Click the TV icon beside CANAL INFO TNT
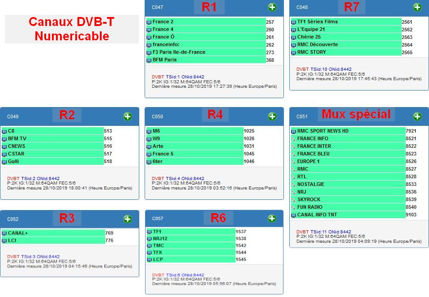The height and width of the screenshot is (297, 429). coord(294,215)
